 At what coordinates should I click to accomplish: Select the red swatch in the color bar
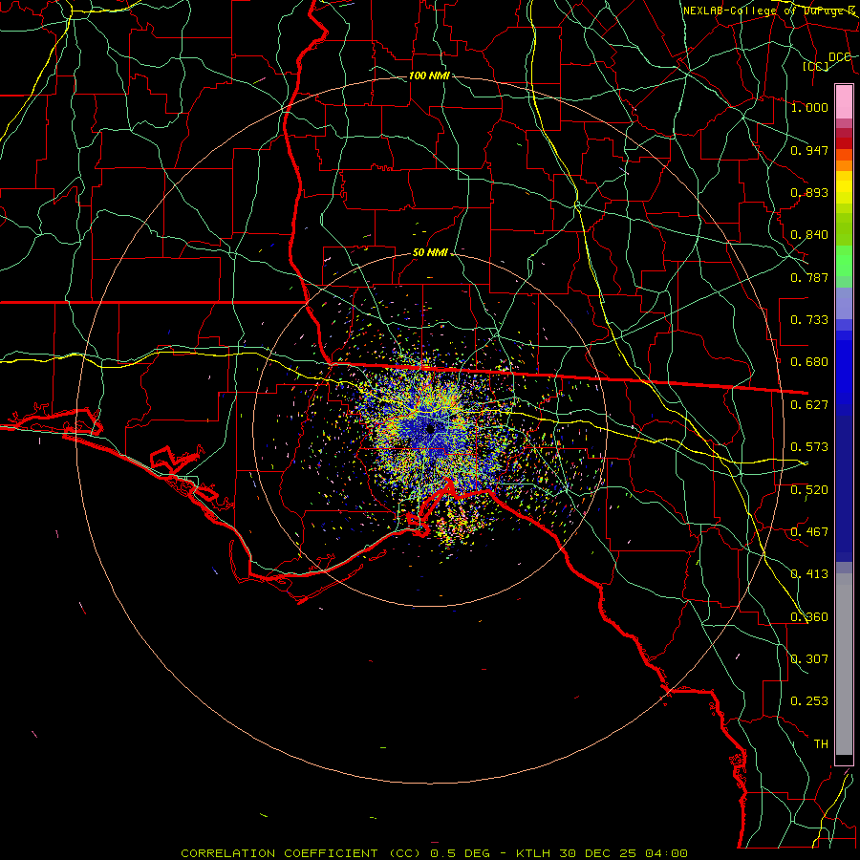844,143
